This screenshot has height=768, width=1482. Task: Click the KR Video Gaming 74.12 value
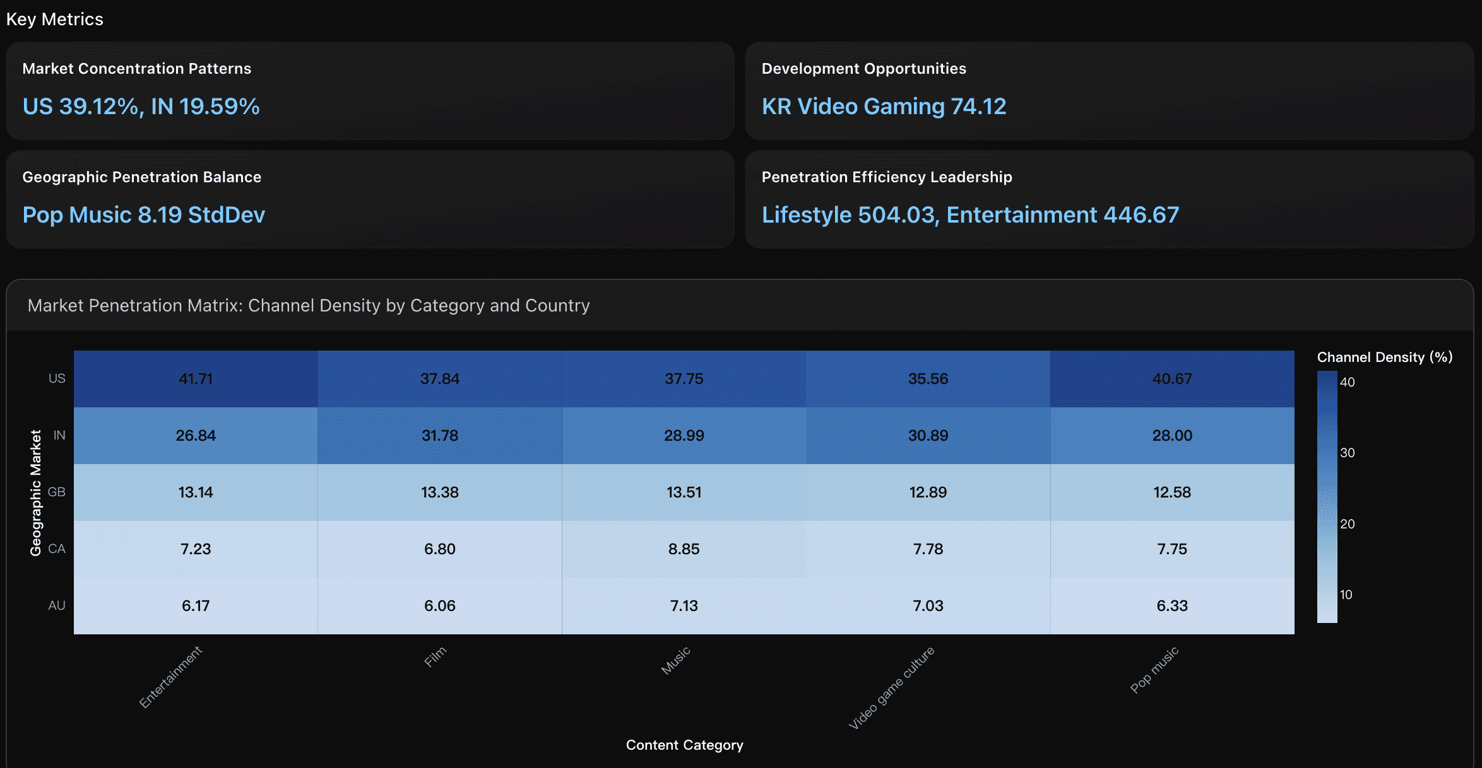[x=884, y=106]
